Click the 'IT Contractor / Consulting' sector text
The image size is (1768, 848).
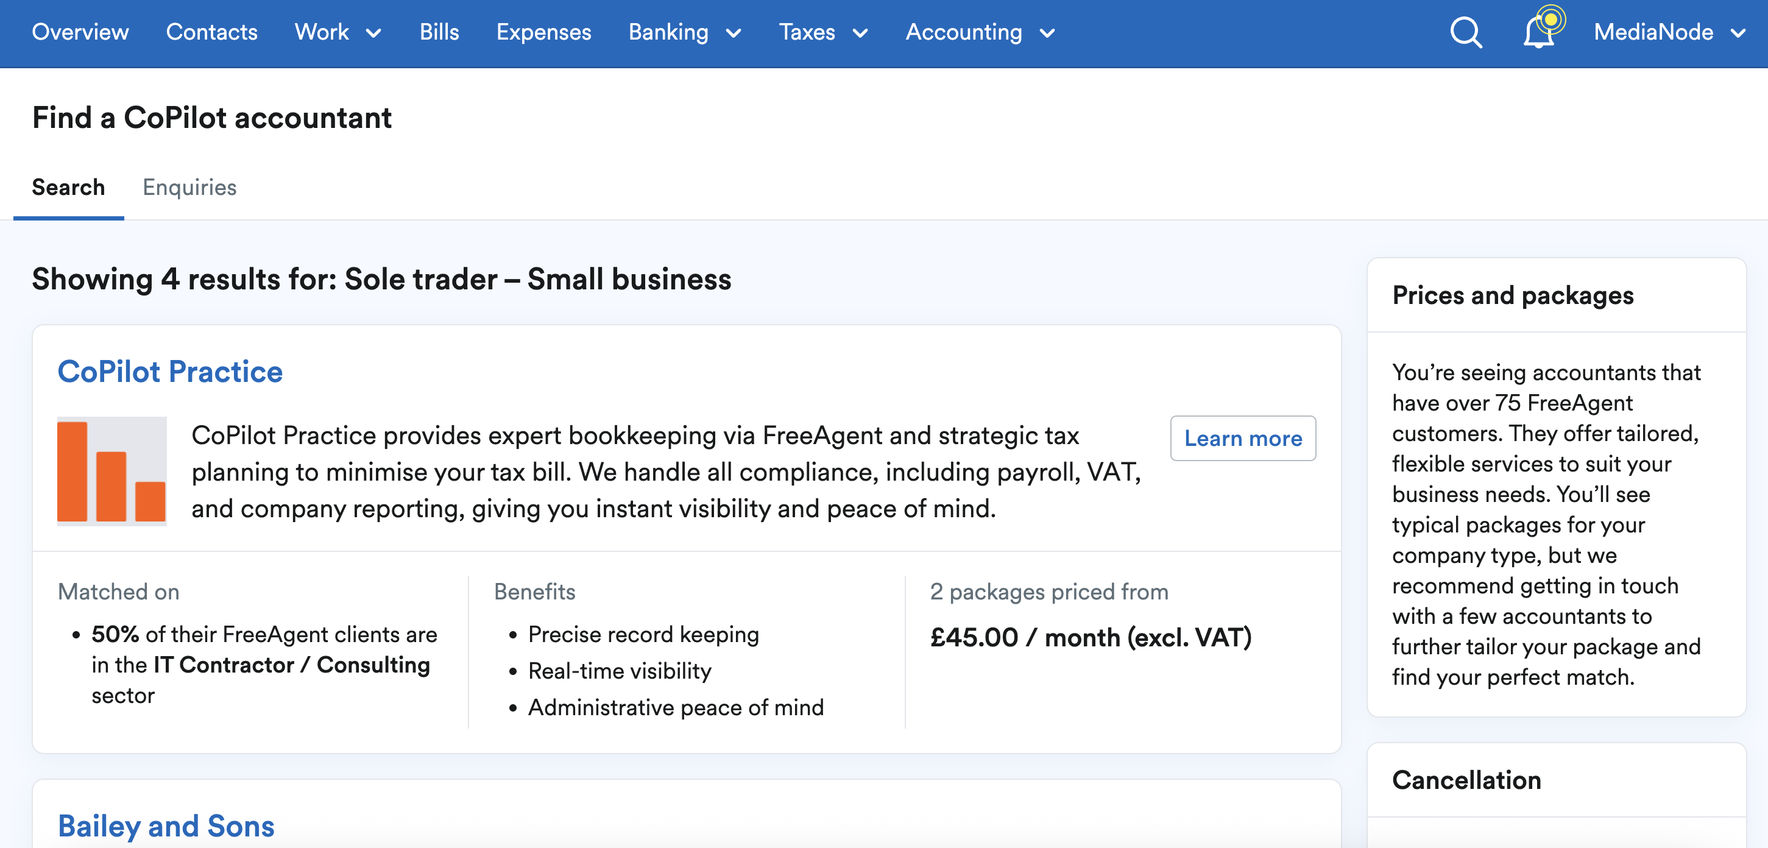(292, 665)
